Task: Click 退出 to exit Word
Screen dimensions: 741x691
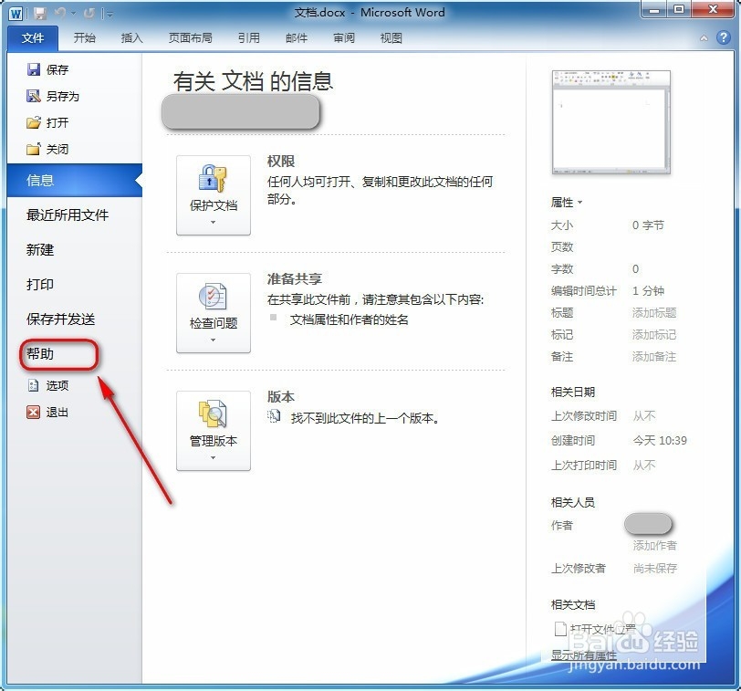Action: coord(47,413)
